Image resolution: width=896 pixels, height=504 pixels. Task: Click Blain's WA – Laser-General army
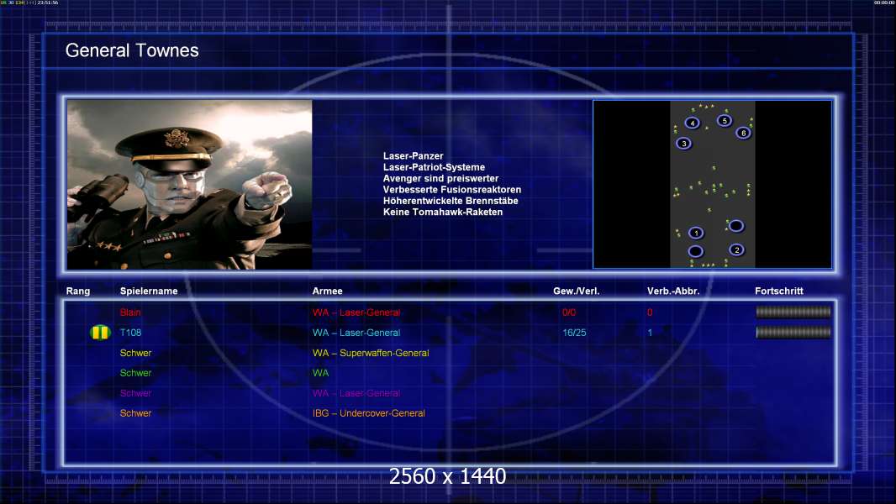[356, 312]
